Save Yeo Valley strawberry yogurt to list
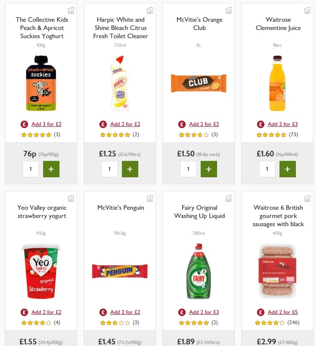 71,197
